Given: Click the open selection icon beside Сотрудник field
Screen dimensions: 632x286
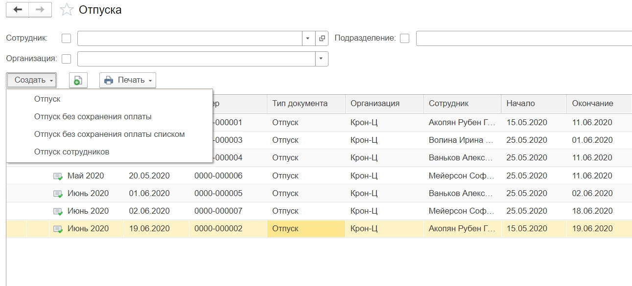Looking at the screenshot, I should pos(322,38).
